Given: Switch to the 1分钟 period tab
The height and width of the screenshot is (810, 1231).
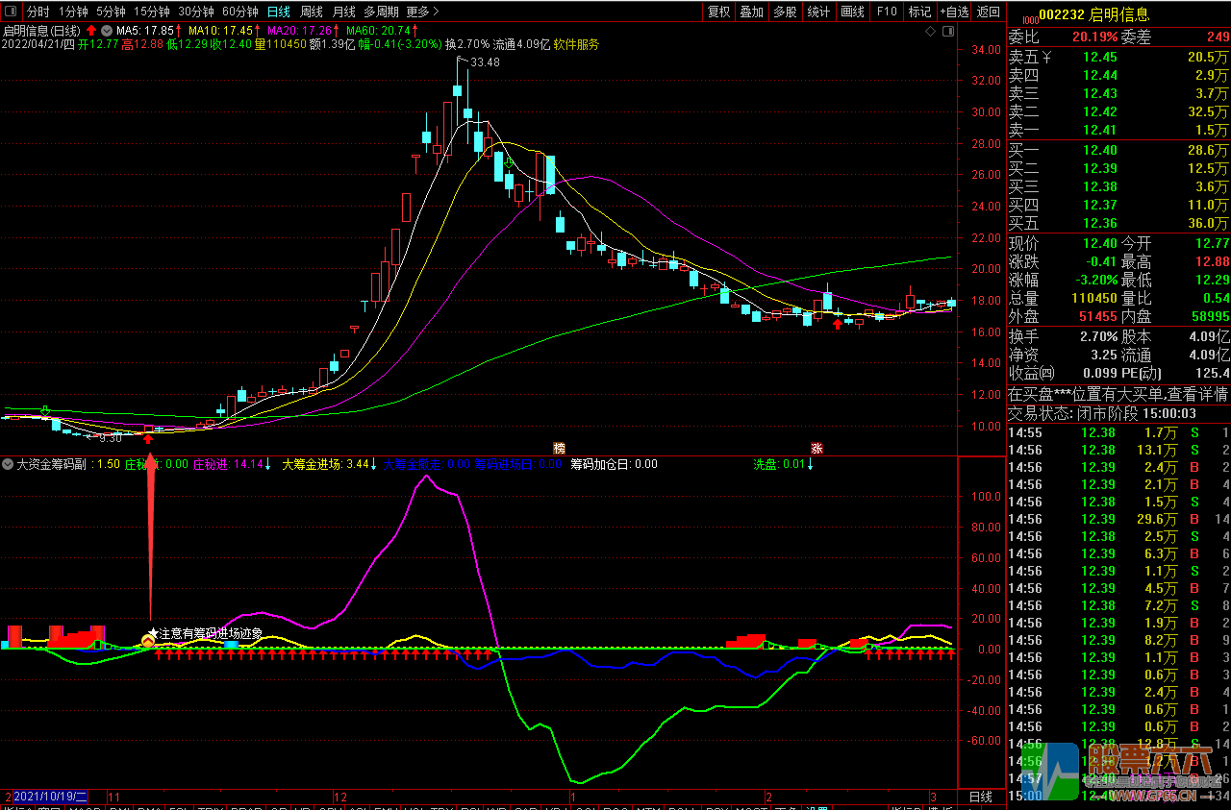Looking at the screenshot, I should click(73, 12).
